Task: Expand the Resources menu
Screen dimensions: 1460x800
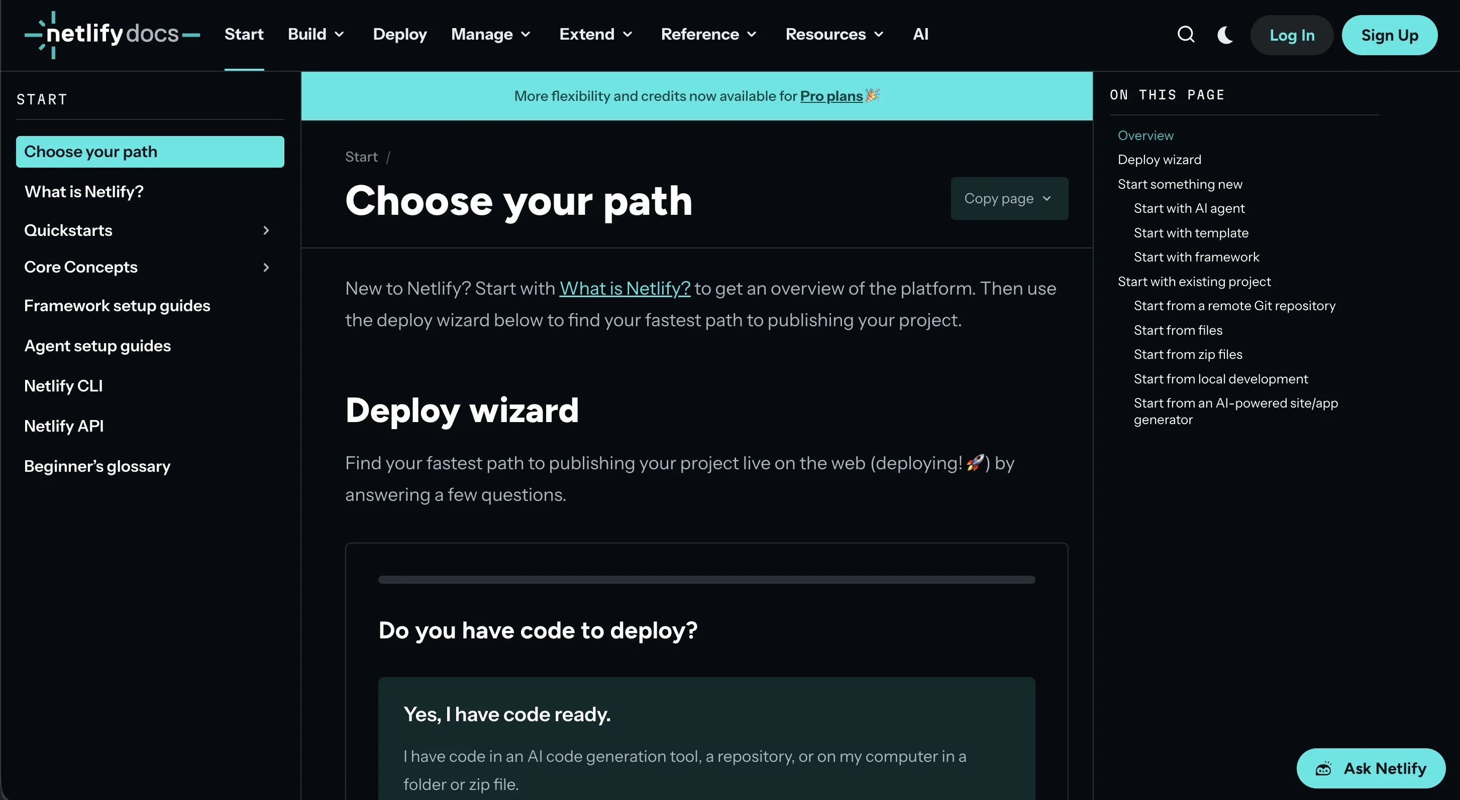Action: tap(835, 35)
